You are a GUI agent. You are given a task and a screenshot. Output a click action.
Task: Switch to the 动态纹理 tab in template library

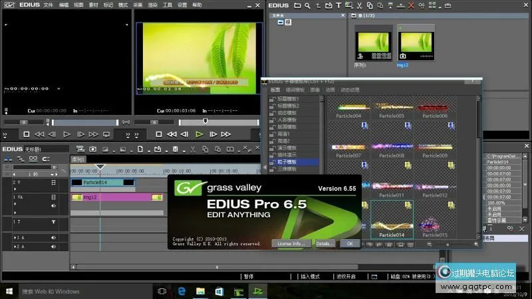pyautogui.click(x=350, y=90)
